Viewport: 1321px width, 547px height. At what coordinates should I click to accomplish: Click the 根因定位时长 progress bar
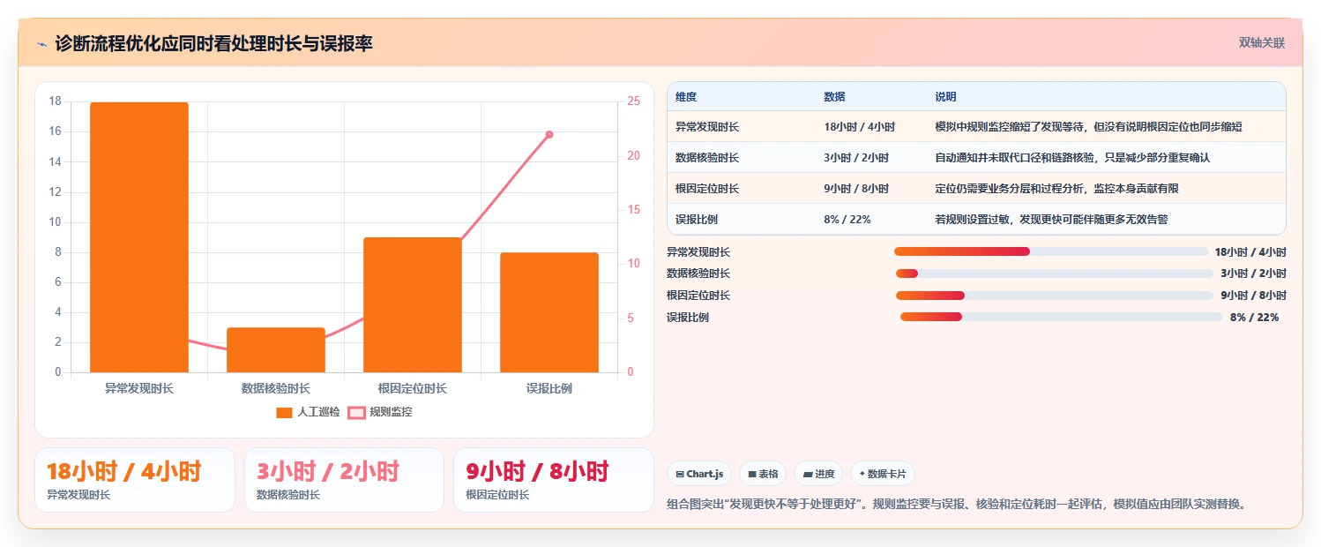point(1055,296)
